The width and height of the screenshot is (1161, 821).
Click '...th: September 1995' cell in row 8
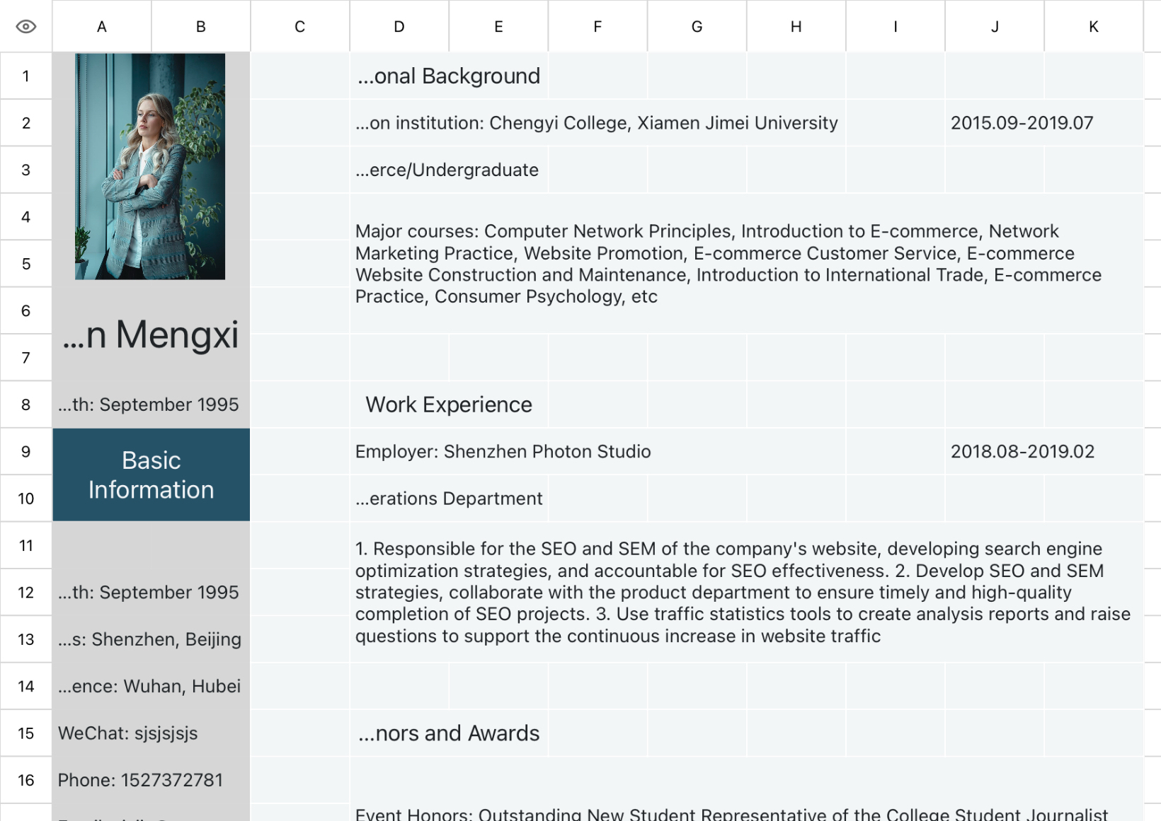151,404
